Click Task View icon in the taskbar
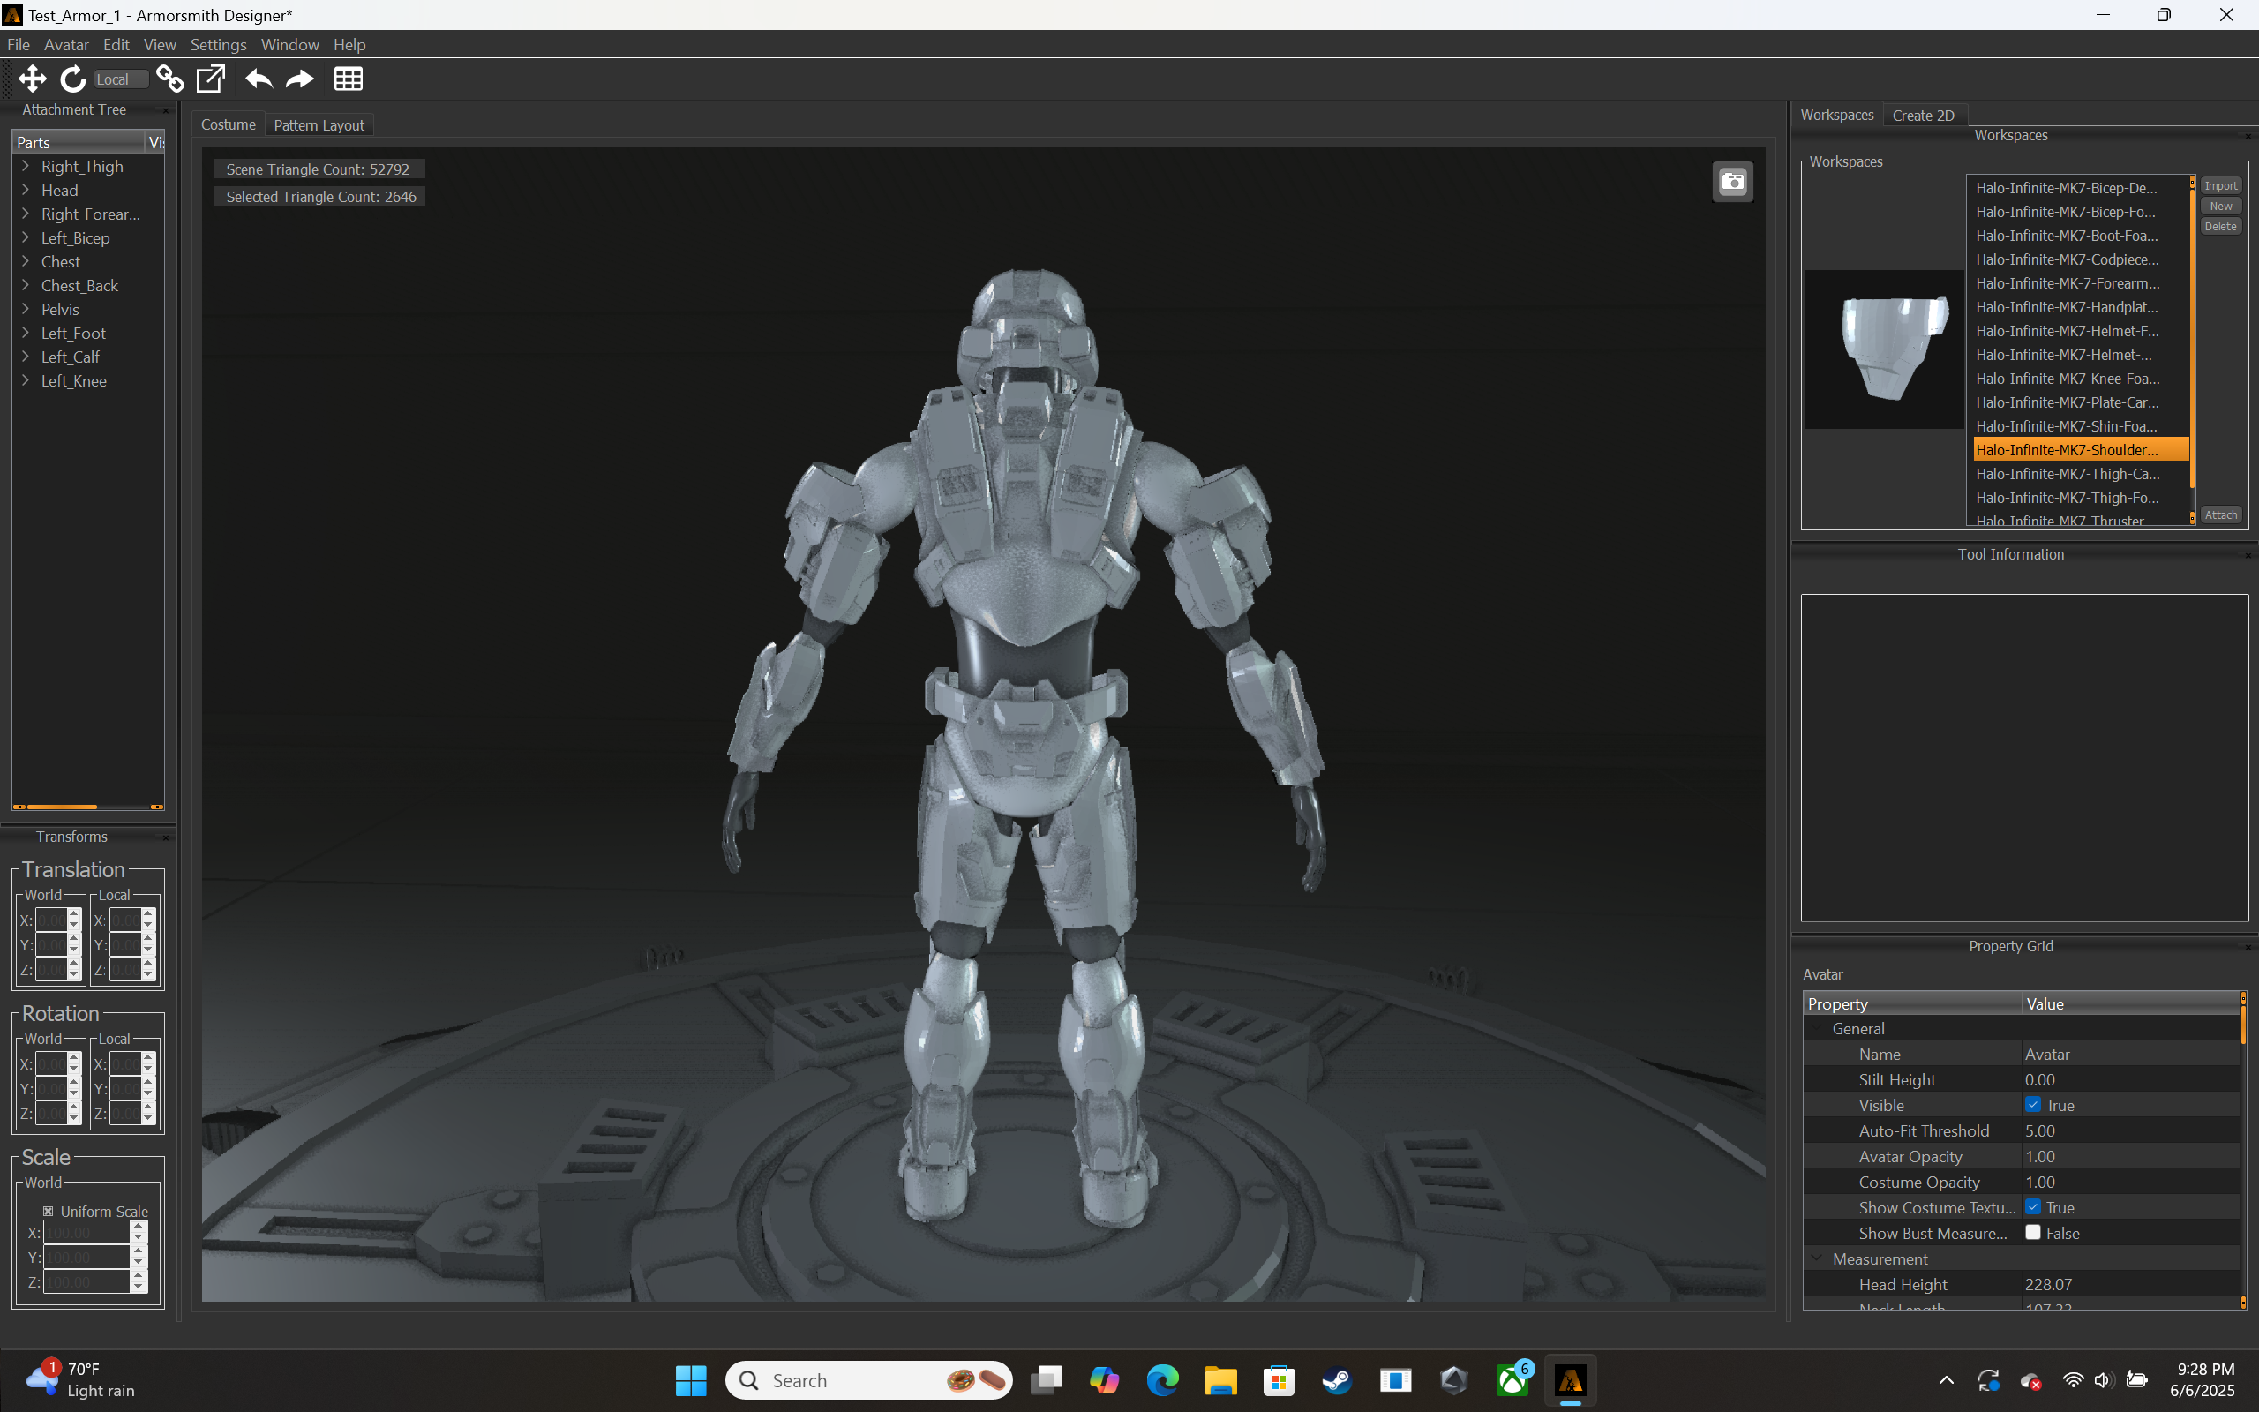The width and height of the screenshot is (2259, 1412). (1047, 1380)
